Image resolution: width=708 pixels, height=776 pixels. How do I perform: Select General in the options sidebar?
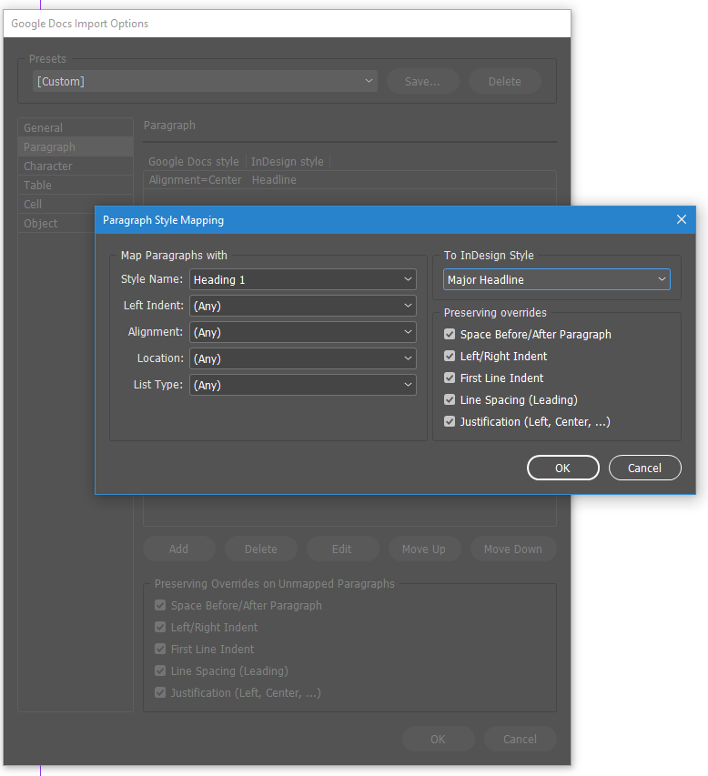tap(76, 127)
